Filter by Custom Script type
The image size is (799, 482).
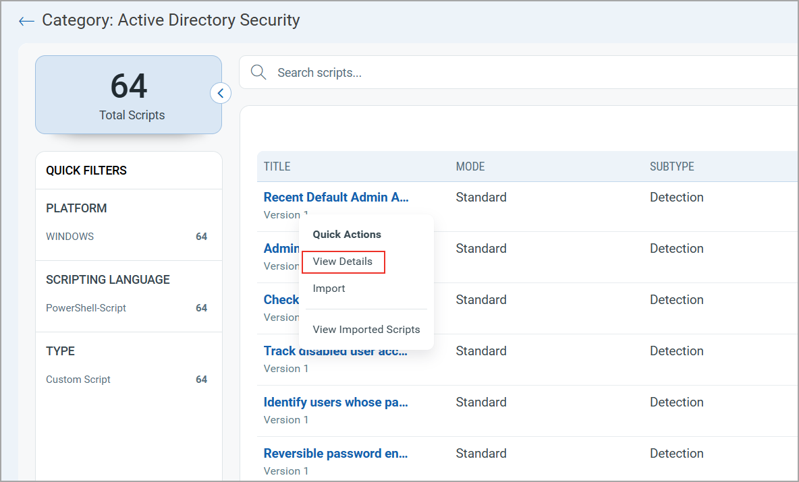click(78, 380)
